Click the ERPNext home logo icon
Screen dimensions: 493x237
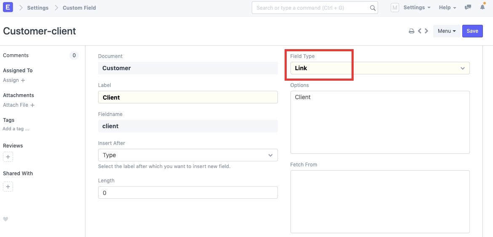[x=8, y=8]
